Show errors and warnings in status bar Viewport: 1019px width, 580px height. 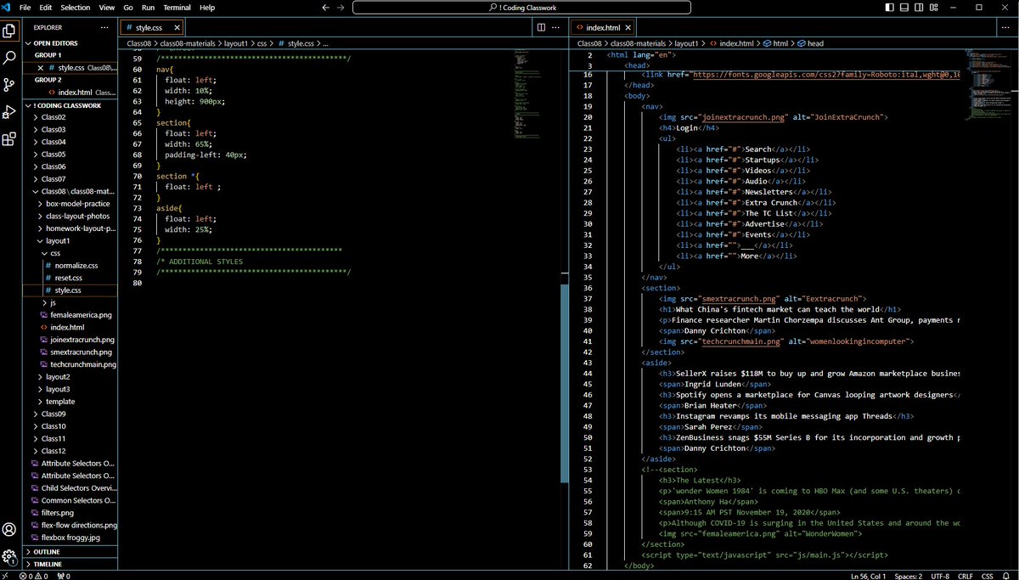click(35, 575)
